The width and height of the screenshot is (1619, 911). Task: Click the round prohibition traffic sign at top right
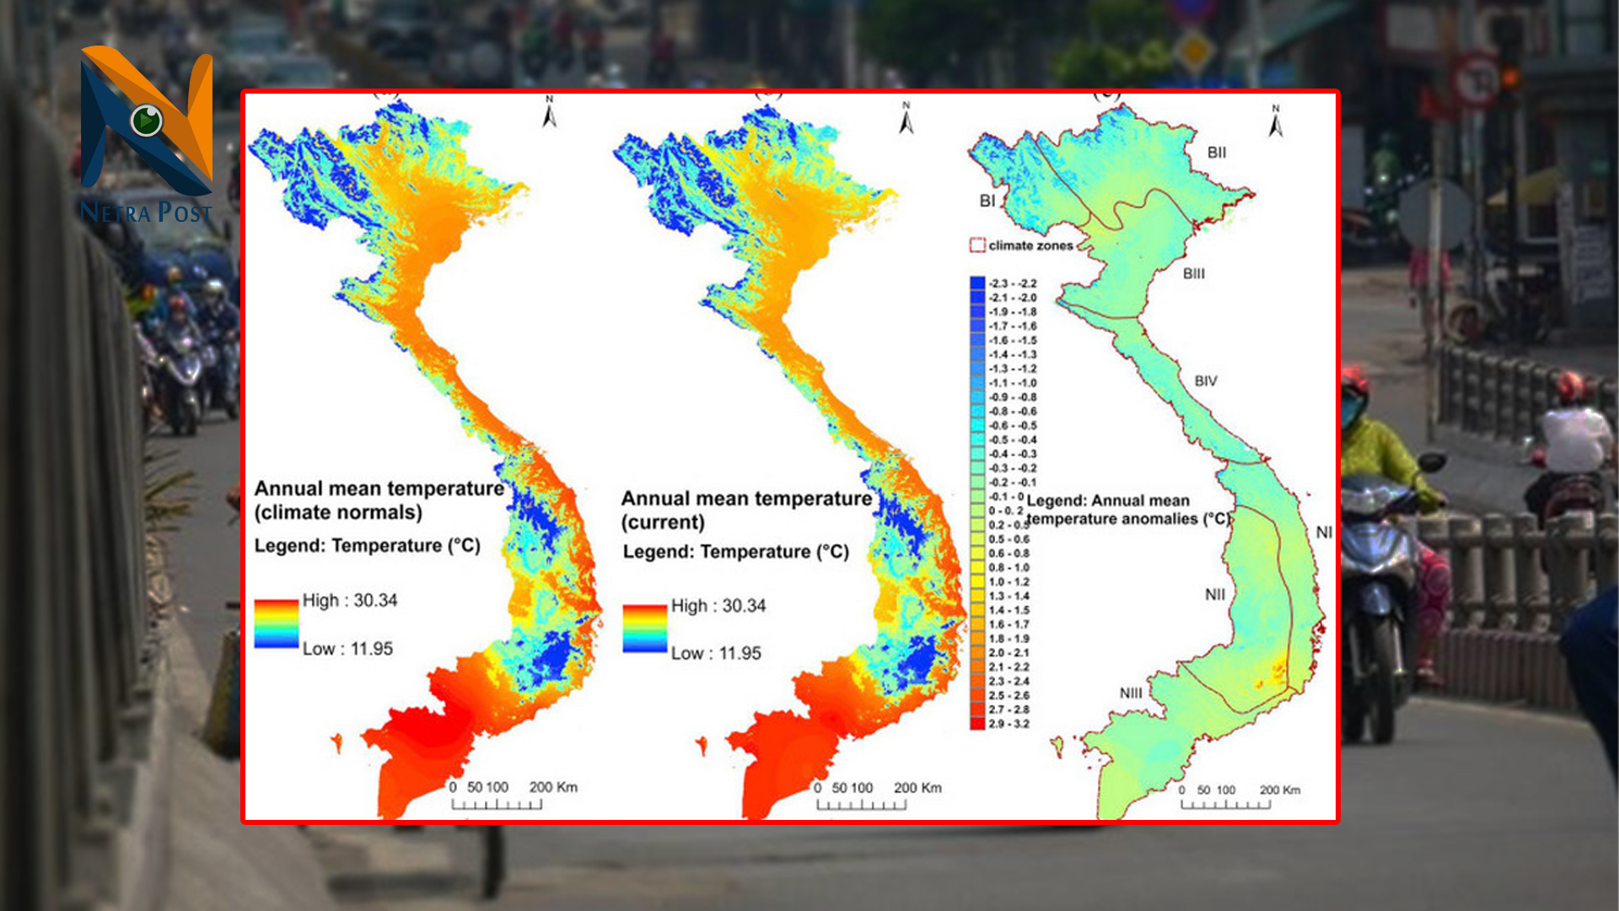pos(1476,80)
